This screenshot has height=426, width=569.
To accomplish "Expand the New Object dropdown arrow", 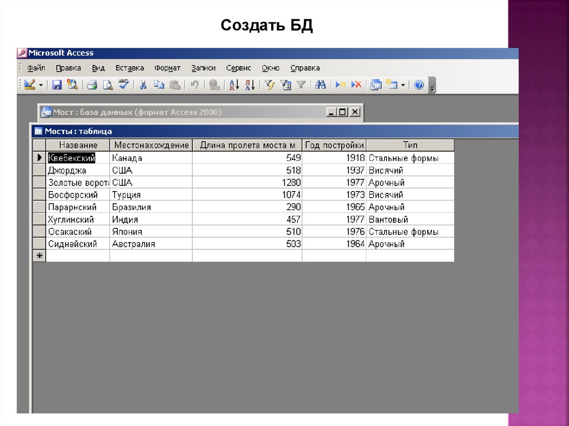I will coord(403,86).
